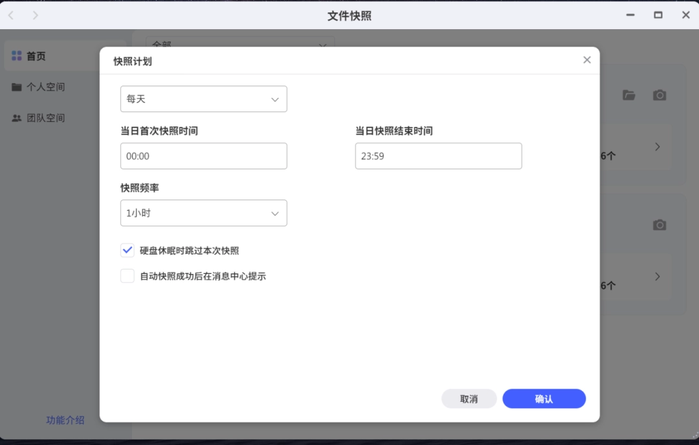Viewport: 699px width, 445px height.
Task: Click the camera icon in the lower card
Action: pos(659,225)
